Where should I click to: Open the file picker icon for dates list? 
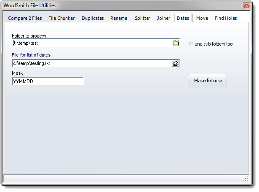point(176,64)
